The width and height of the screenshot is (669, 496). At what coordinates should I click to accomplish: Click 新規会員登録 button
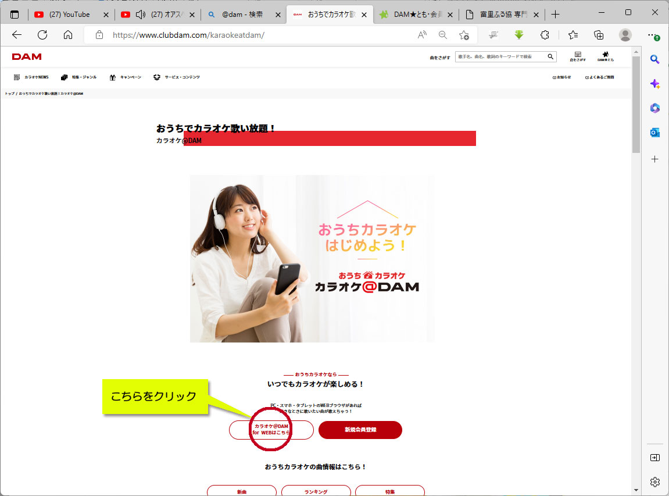coord(360,429)
